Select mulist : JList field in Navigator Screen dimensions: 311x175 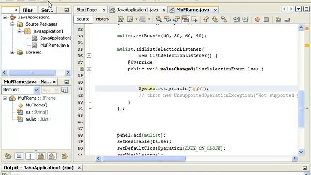[x=37, y=119]
